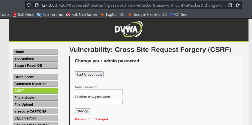Open Setup / Reset DB page

[x=35, y=66]
